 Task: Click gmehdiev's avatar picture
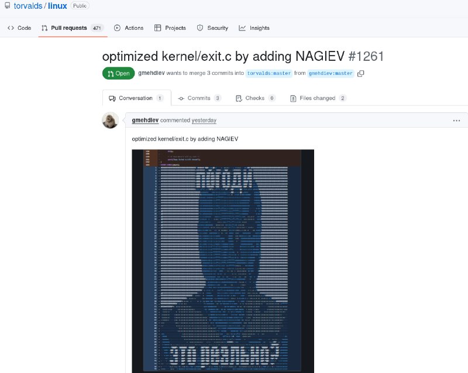coord(111,121)
